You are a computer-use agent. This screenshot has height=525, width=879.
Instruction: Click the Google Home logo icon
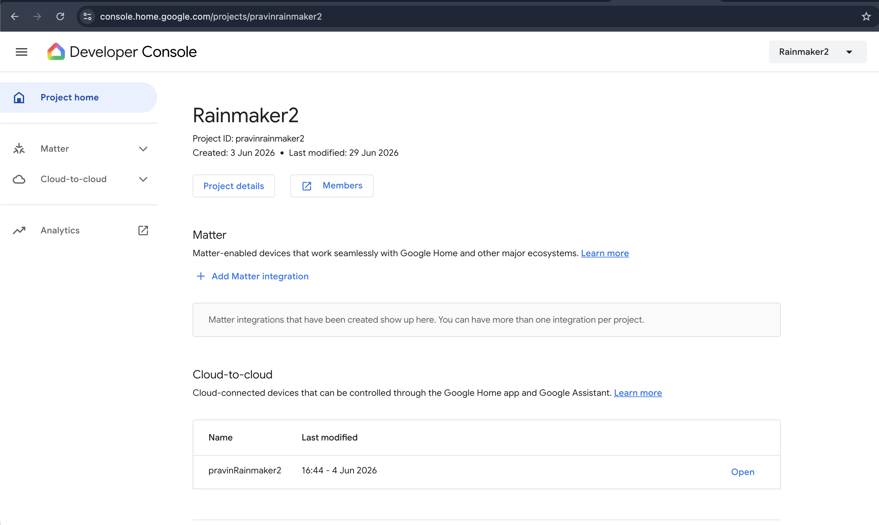(x=56, y=52)
